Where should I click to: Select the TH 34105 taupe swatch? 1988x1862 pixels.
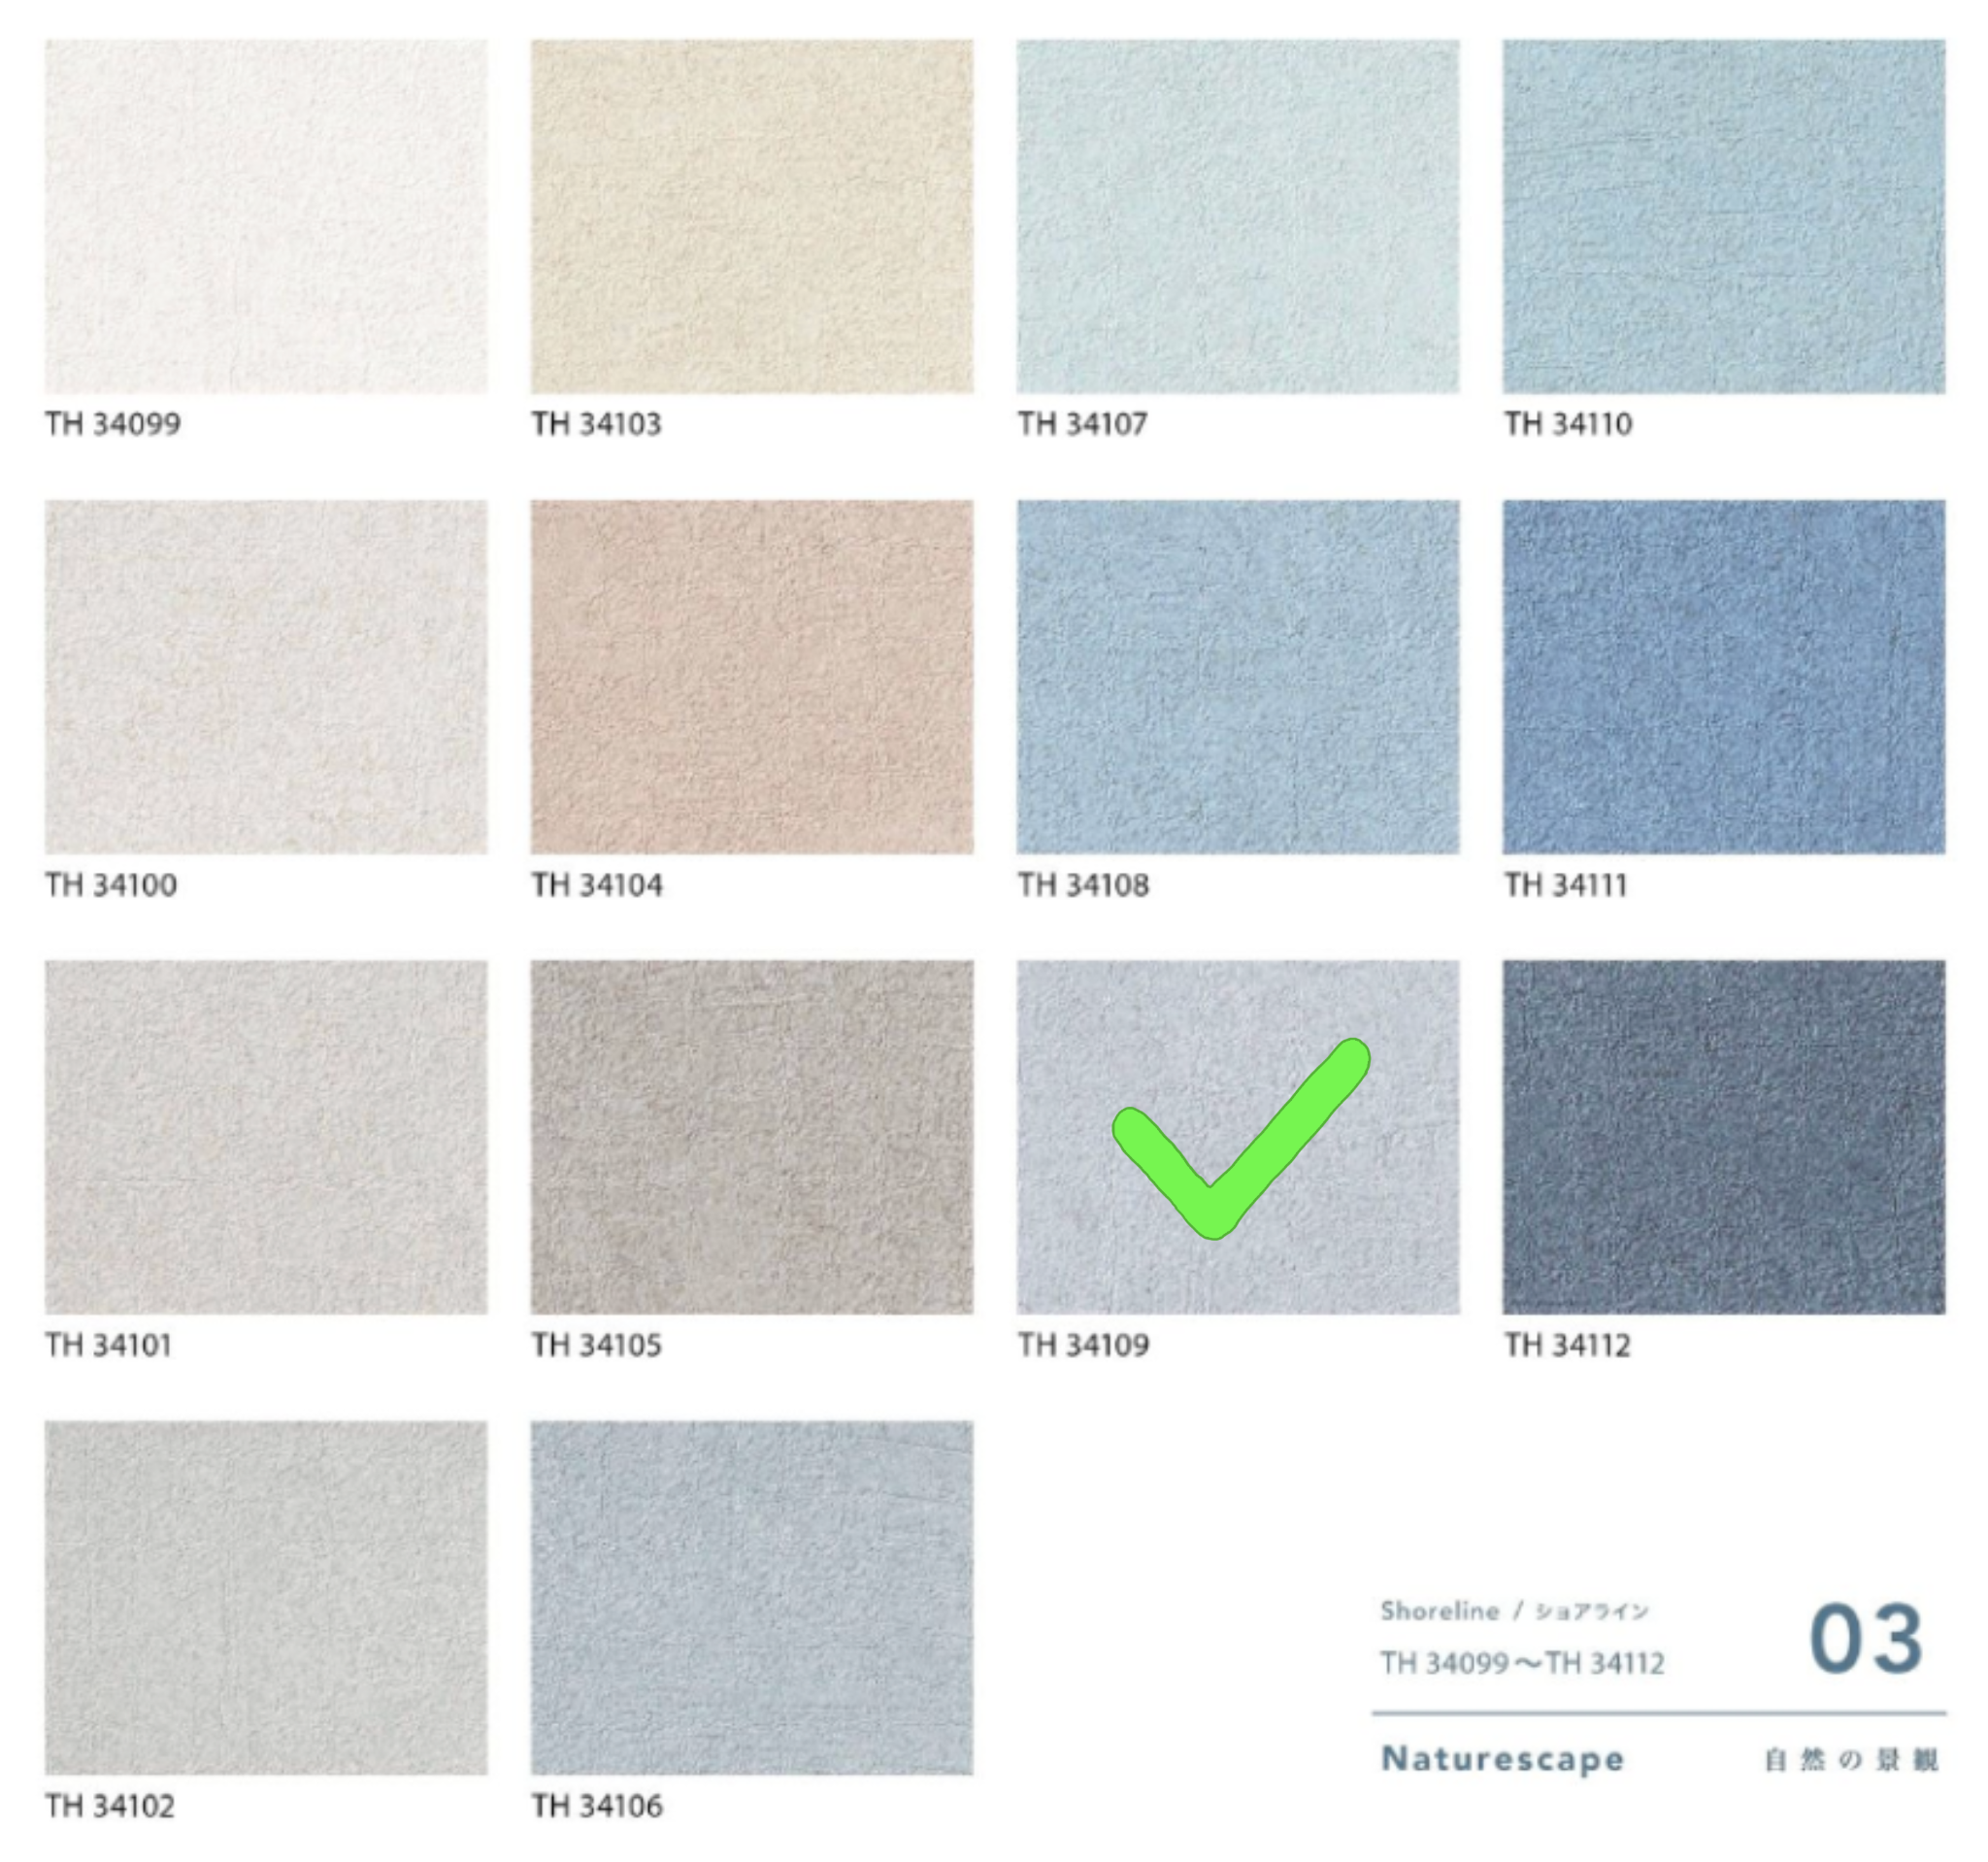tap(751, 1137)
